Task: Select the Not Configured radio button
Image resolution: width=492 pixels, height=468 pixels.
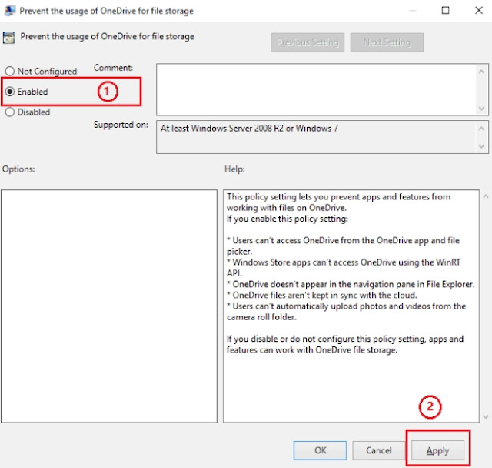Action: tap(10, 72)
